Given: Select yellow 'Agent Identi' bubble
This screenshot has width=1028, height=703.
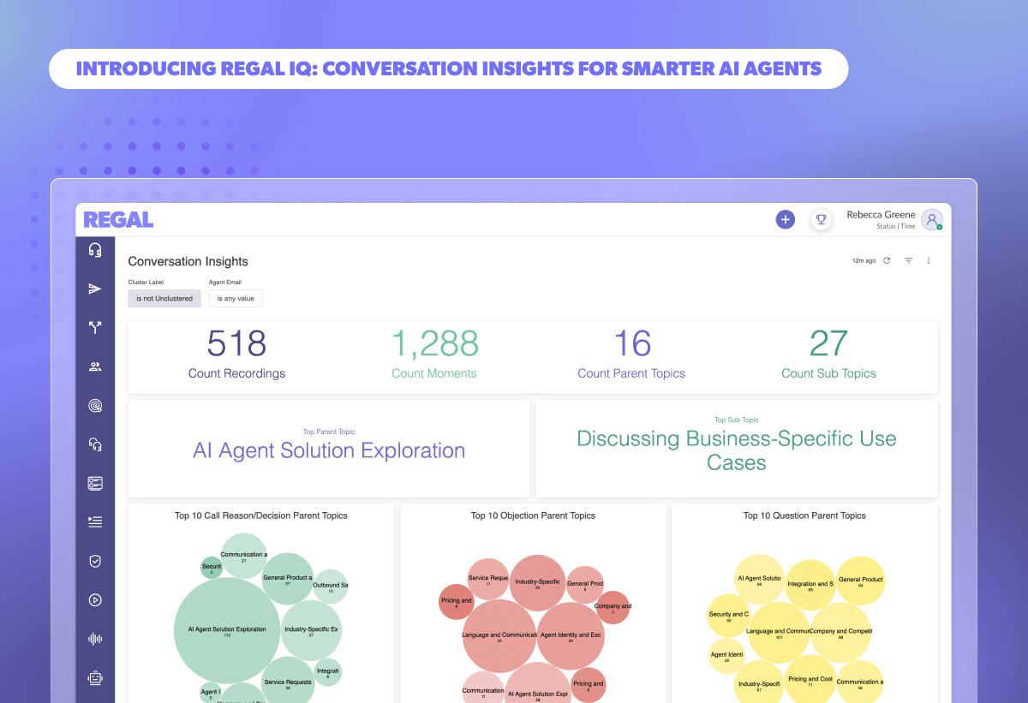Looking at the screenshot, I should point(727,657).
